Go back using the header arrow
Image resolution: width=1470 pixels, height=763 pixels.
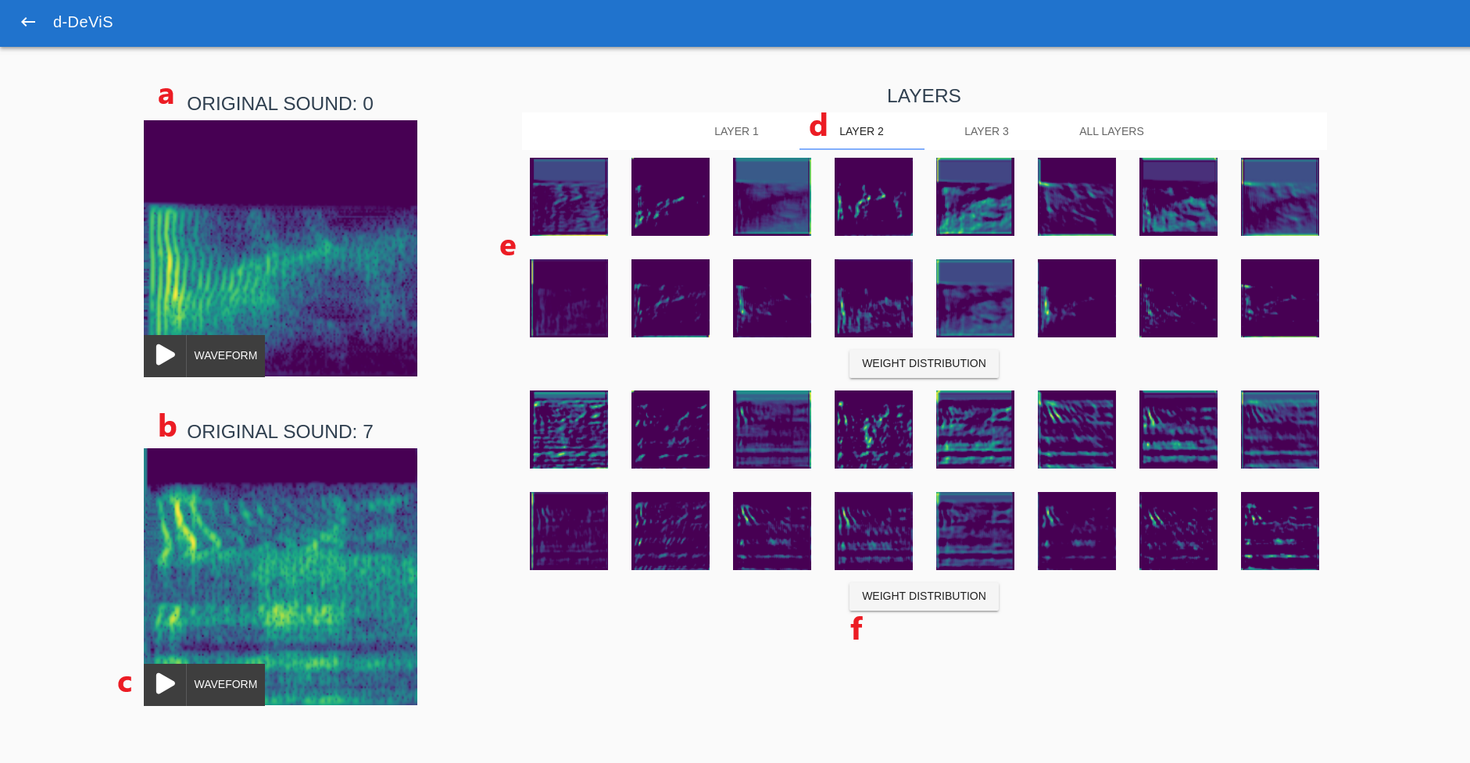[28, 22]
